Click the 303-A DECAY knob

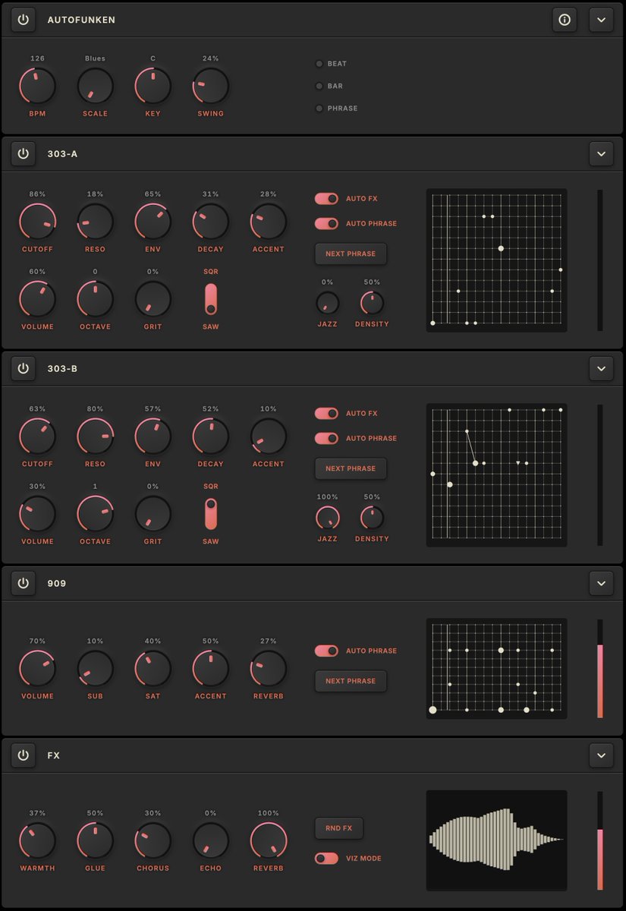210,222
